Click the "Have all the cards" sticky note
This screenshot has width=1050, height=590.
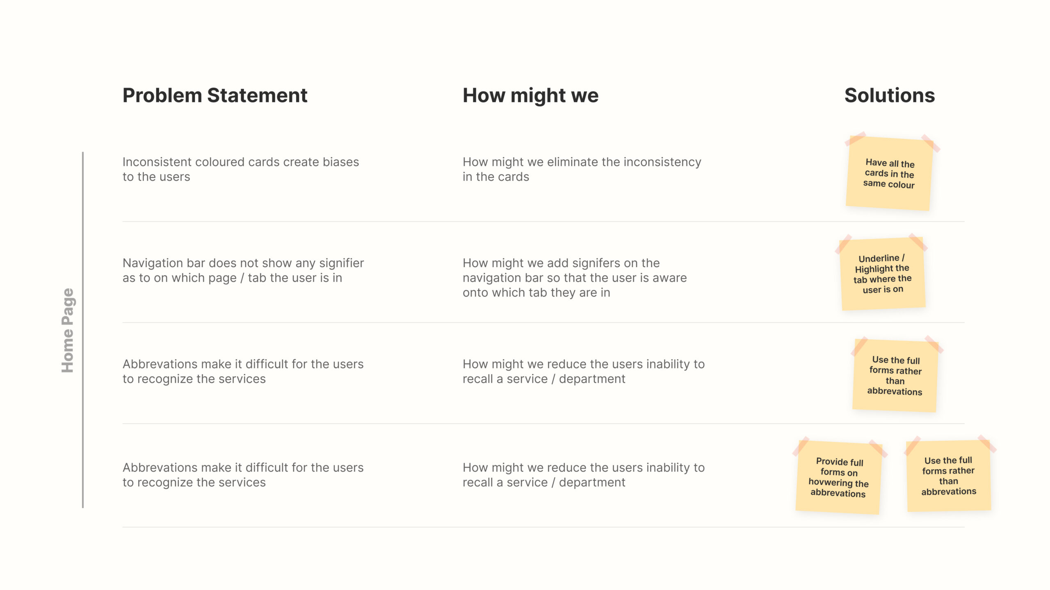point(889,174)
